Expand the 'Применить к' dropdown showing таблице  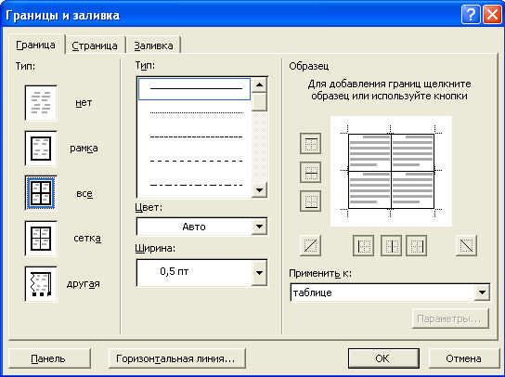(390, 292)
